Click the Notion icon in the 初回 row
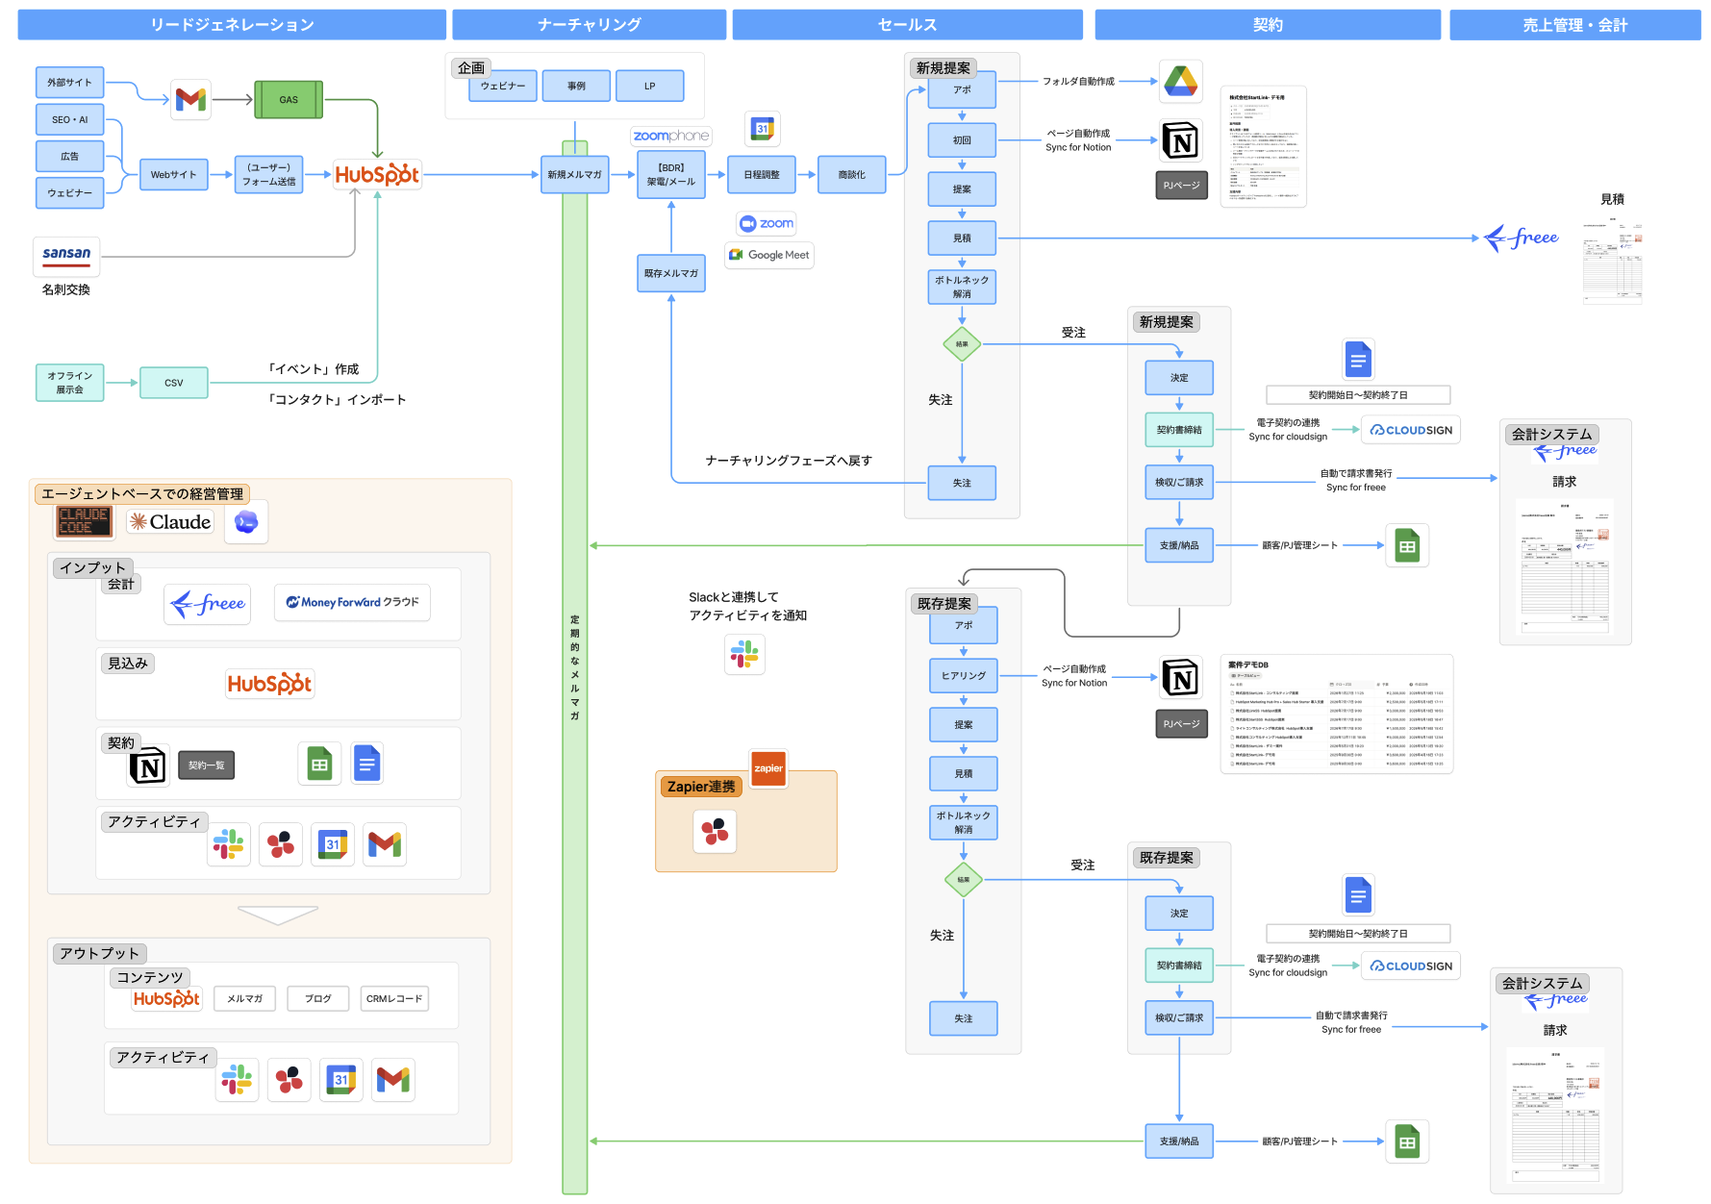Viewport: 1711px width, 1204px height. (x=1180, y=141)
